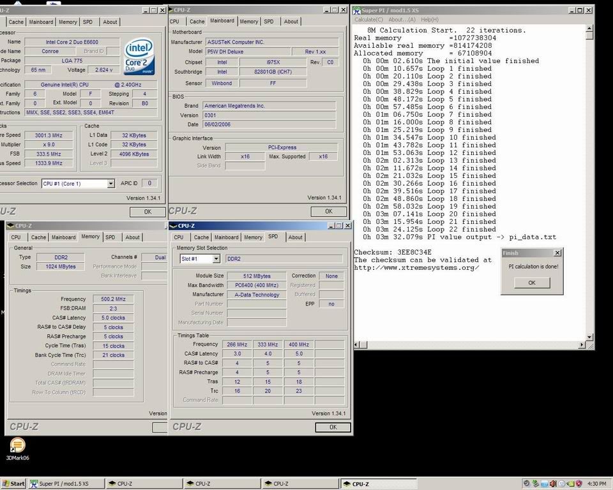Open the Windows Start button
Viewport: 613px width, 490px height.
pyautogui.click(x=13, y=484)
